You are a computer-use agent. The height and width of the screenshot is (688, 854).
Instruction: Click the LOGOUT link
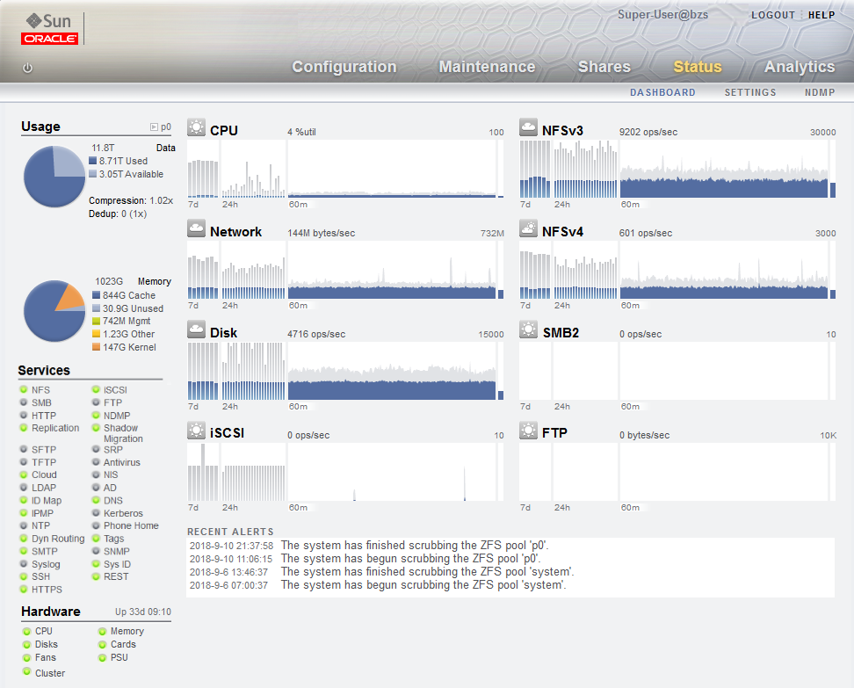(773, 15)
